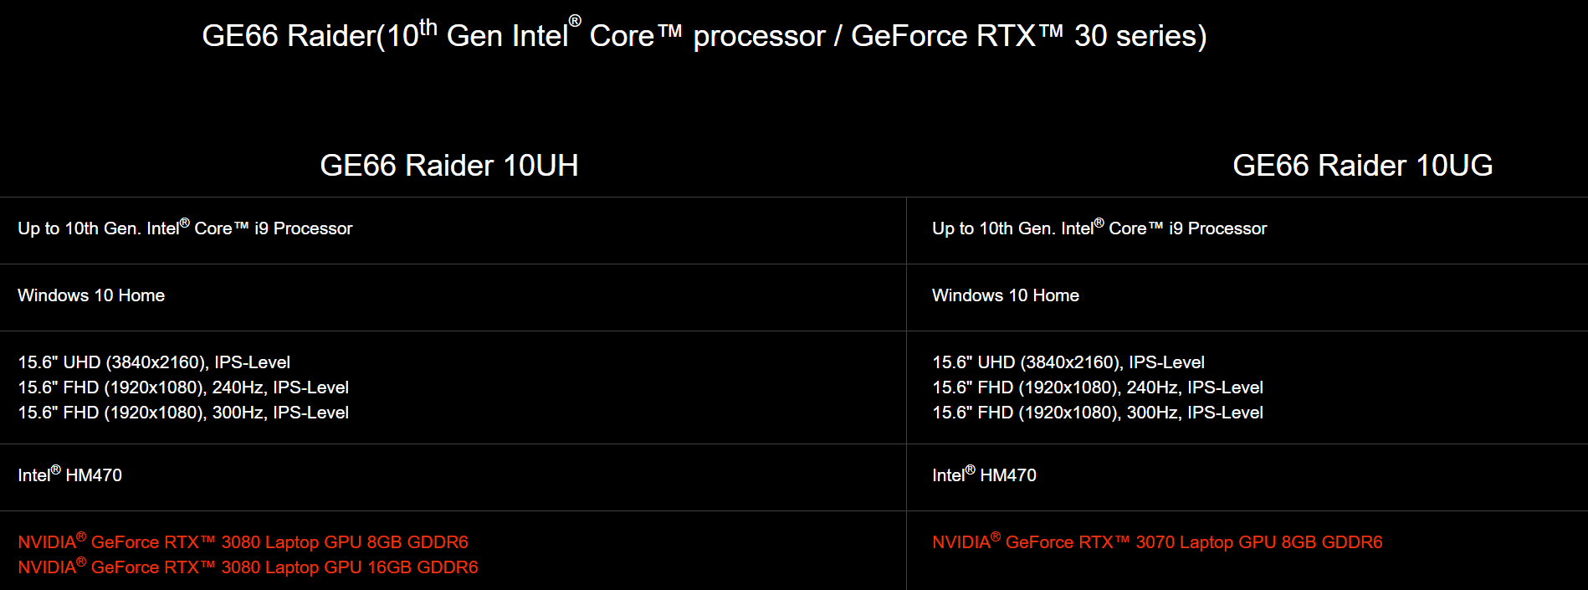Click RTX 3070 Laptop GPU 8GB GDDR6
1588x590 pixels.
click(x=1157, y=541)
